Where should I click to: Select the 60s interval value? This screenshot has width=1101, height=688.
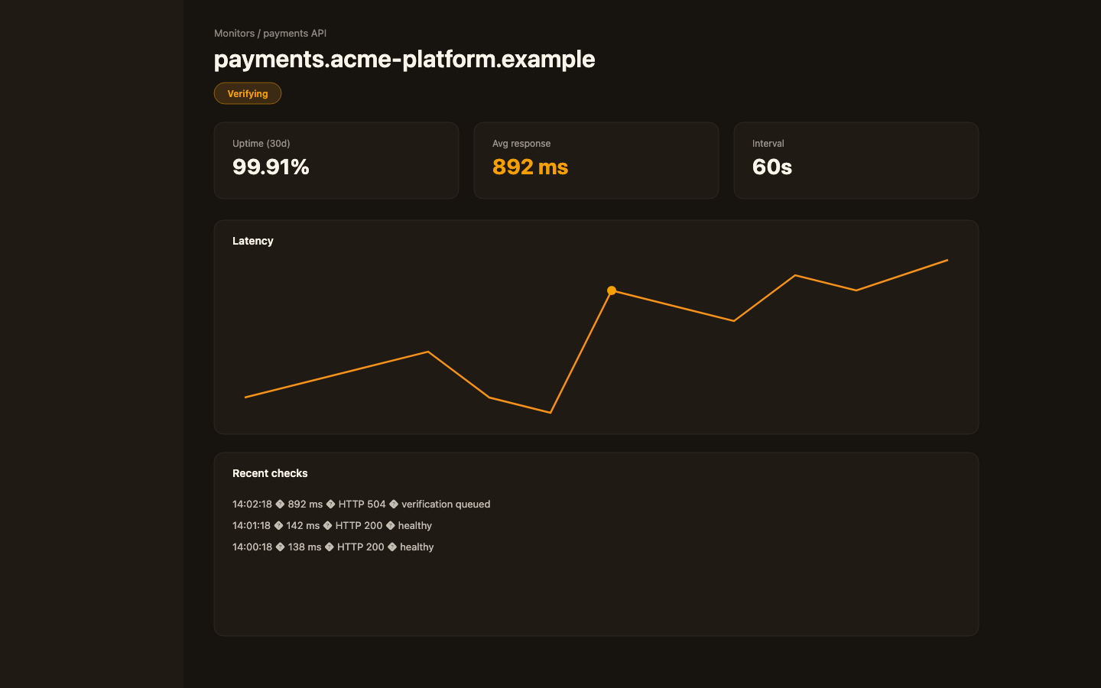coord(772,167)
